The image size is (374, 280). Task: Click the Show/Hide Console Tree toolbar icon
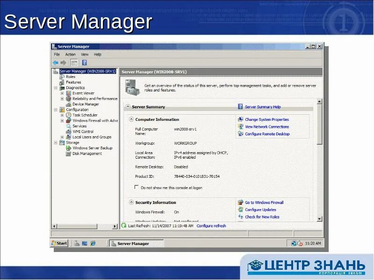pos(74,63)
